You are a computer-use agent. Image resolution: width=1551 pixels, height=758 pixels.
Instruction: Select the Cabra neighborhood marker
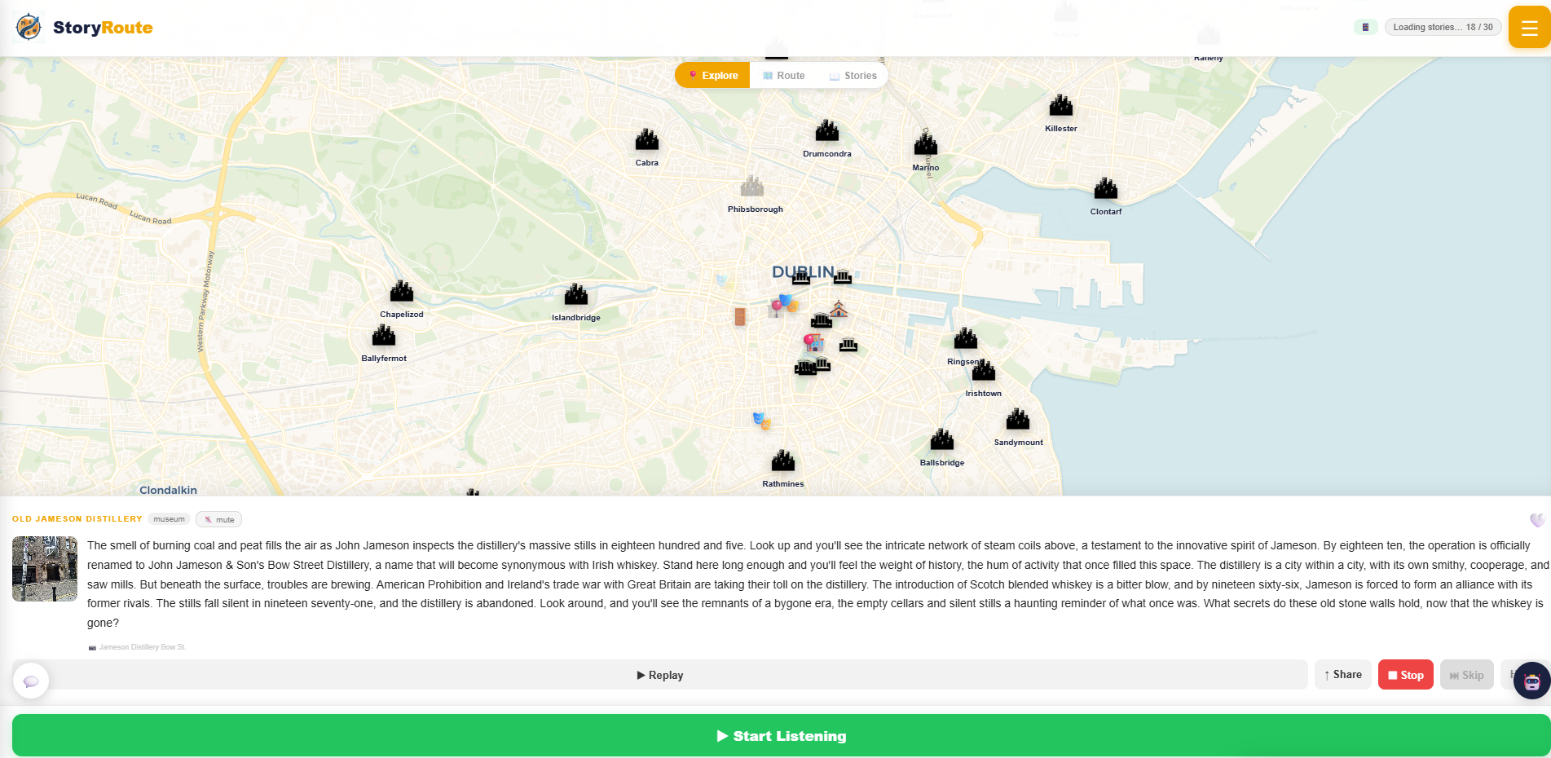tap(647, 140)
